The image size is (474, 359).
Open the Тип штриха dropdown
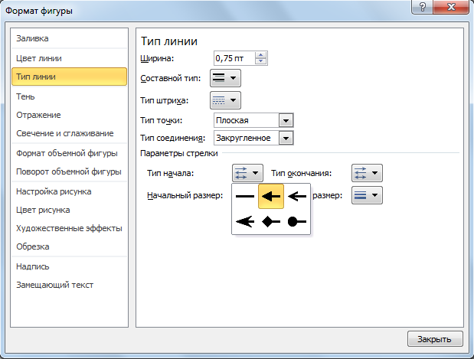225,100
